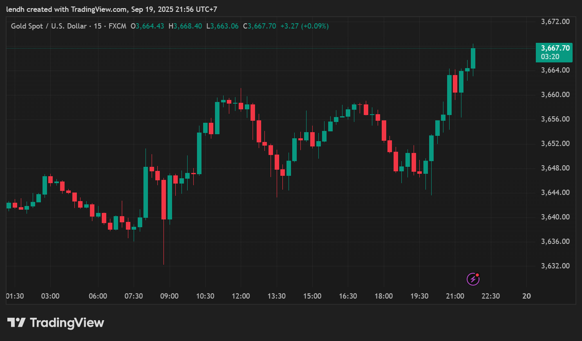Image resolution: width=582 pixels, height=341 pixels.
Task: Click the purple lightning bolt icon
Action: point(473,279)
